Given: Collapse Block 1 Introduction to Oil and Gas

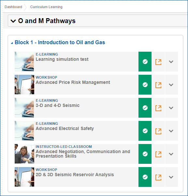Looking at the screenshot, I should (x=12, y=43).
